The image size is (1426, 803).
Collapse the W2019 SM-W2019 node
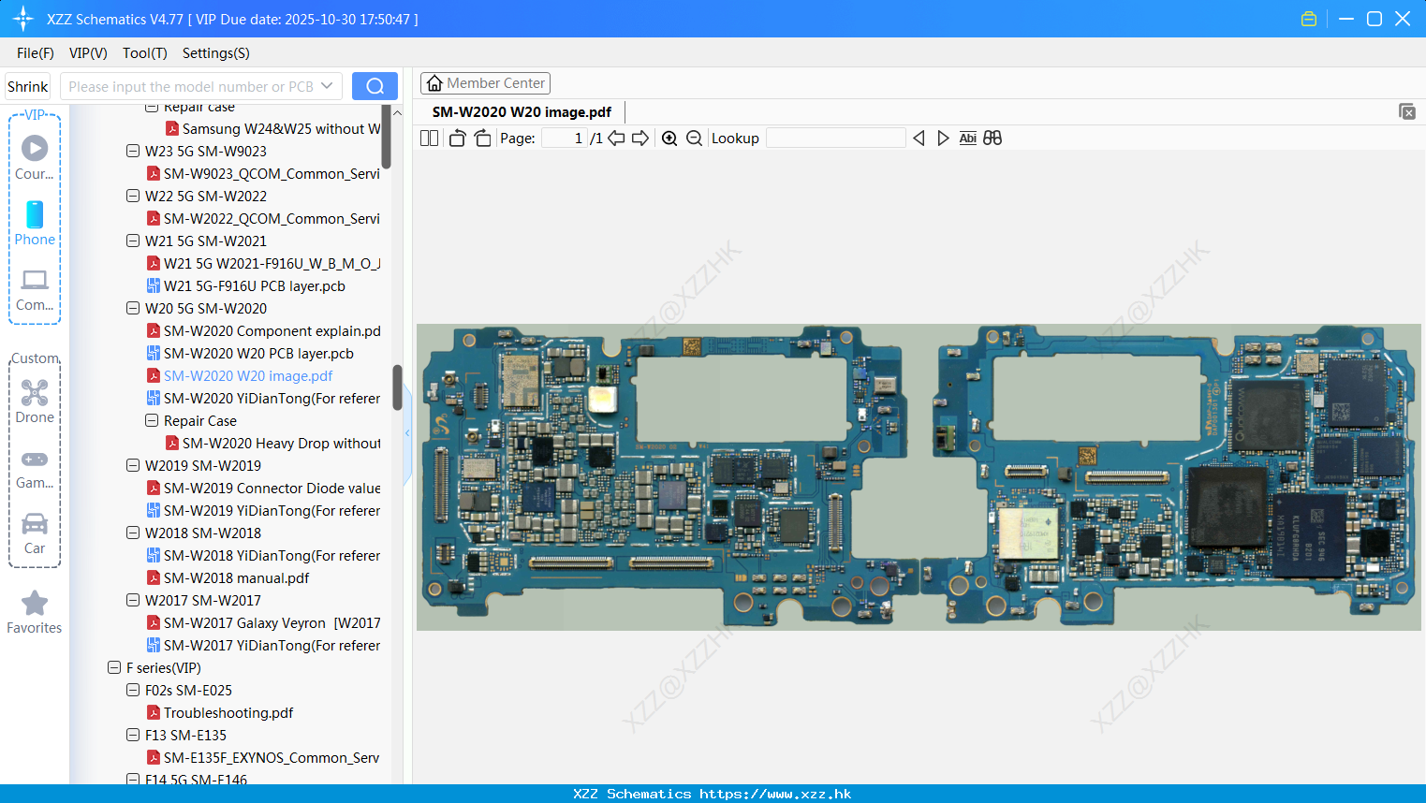pos(133,465)
